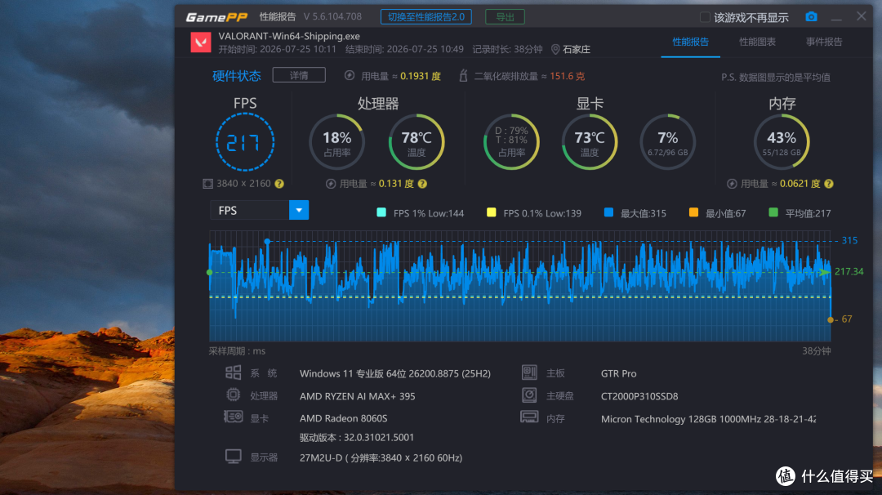The height and width of the screenshot is (495, 882).
Task: Click the cyan FPS 1% Low legend swatch
Action: click(381, 212)
